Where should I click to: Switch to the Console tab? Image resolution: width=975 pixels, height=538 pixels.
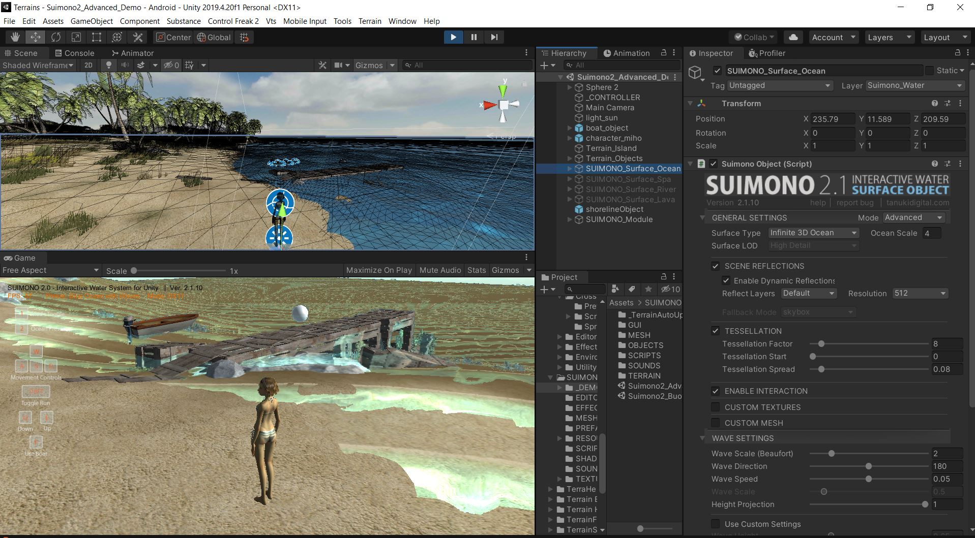point(75,53)
